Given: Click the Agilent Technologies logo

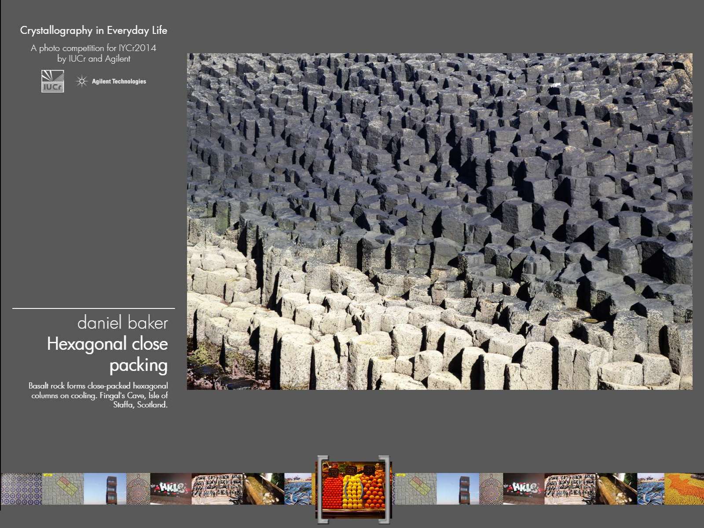Looking at the screenshot, I should click(111, 81).
